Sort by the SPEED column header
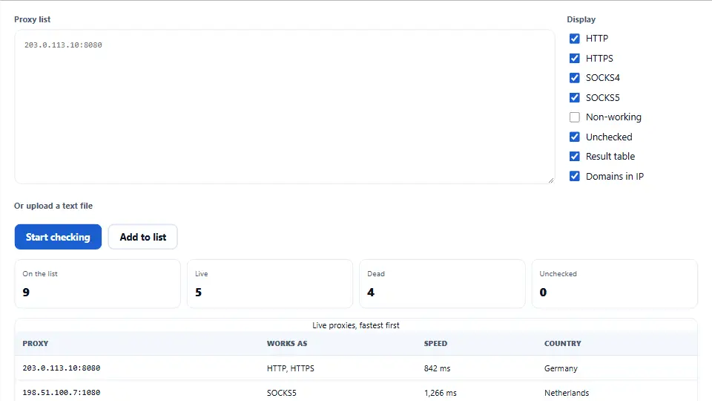 coord(435,344)
